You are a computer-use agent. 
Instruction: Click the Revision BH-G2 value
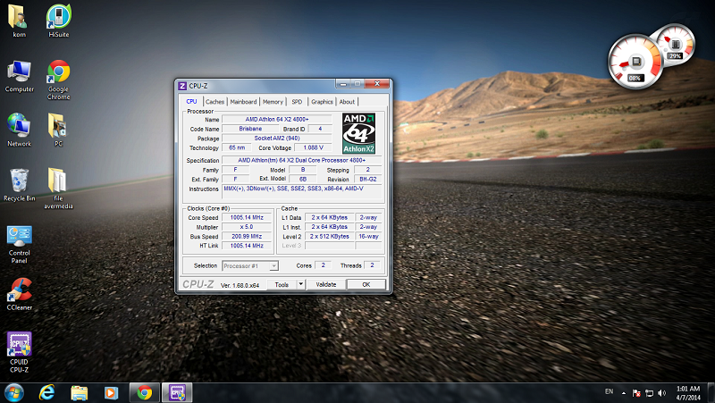[x=368, y=180]
